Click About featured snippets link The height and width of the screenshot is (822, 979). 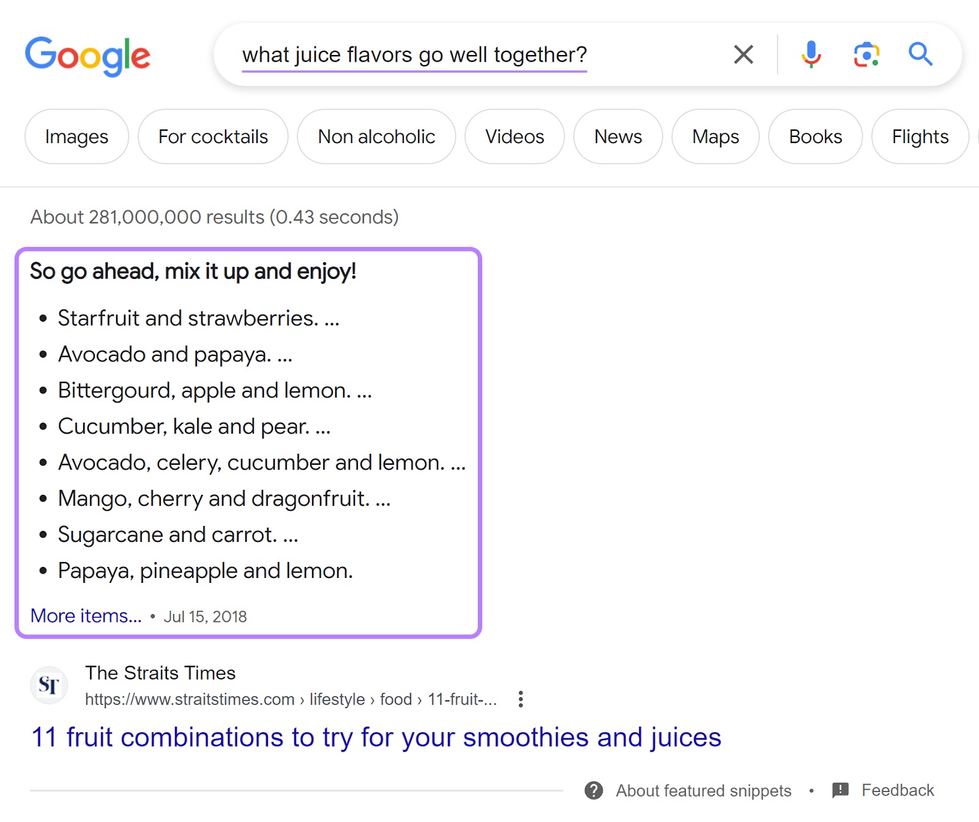pos(704,790)
